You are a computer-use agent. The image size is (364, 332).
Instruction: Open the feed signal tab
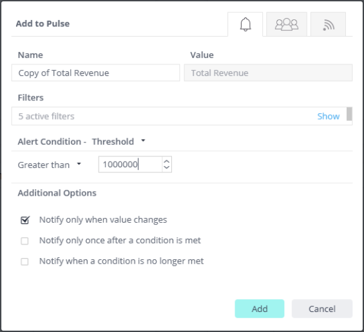[x=328, y=24]
